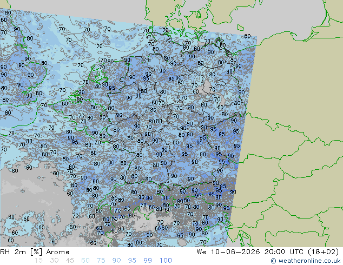Select the '45' legend value

pyautogui.click(x=70, y=261)
